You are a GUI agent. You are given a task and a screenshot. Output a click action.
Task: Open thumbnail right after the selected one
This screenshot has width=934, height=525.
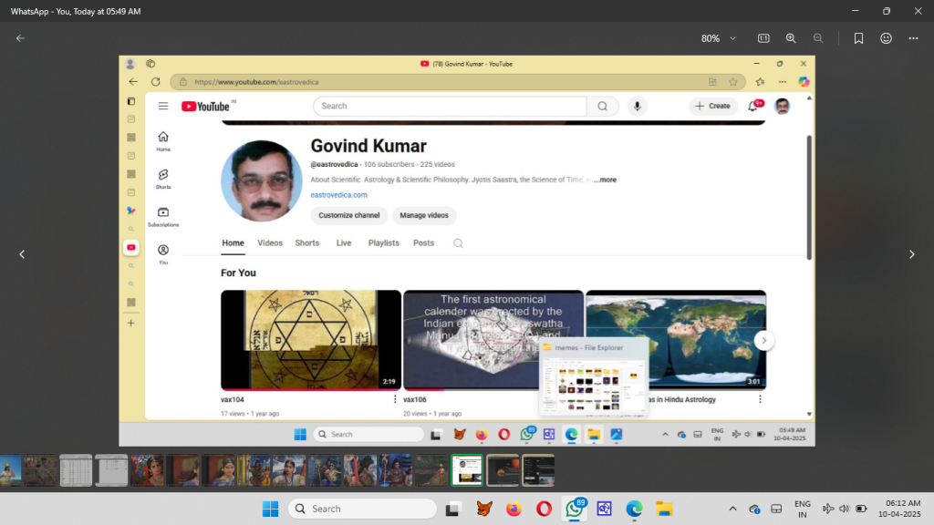click(x=503, y=470)
